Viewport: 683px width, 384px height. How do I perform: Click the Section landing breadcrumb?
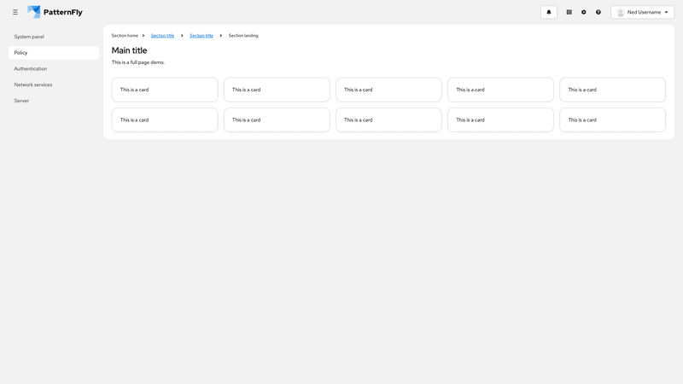243,36
